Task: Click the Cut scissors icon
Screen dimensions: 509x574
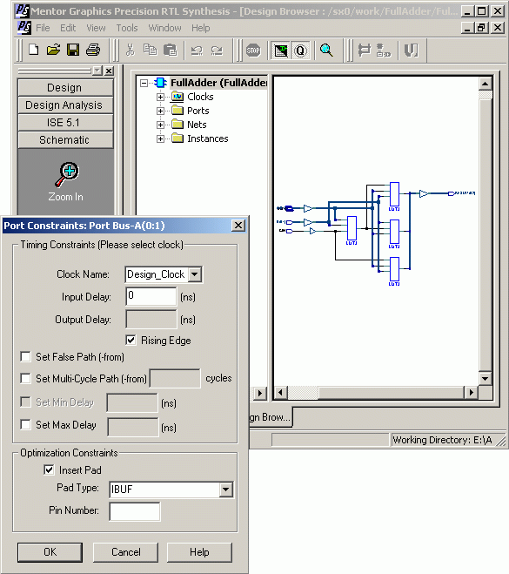Action: tap(131, 50)
